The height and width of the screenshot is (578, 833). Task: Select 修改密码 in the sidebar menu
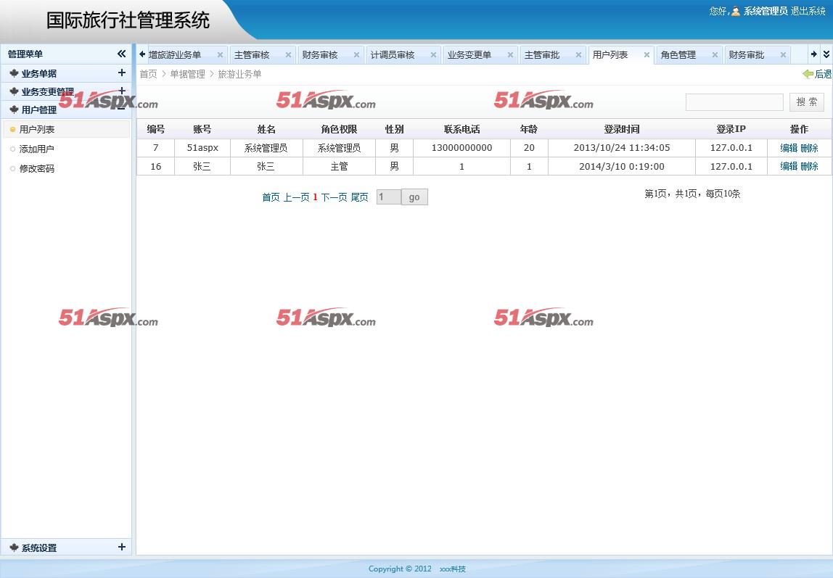36,169
